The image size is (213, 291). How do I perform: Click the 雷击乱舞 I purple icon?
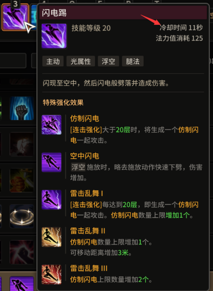(x=51, y=200)
